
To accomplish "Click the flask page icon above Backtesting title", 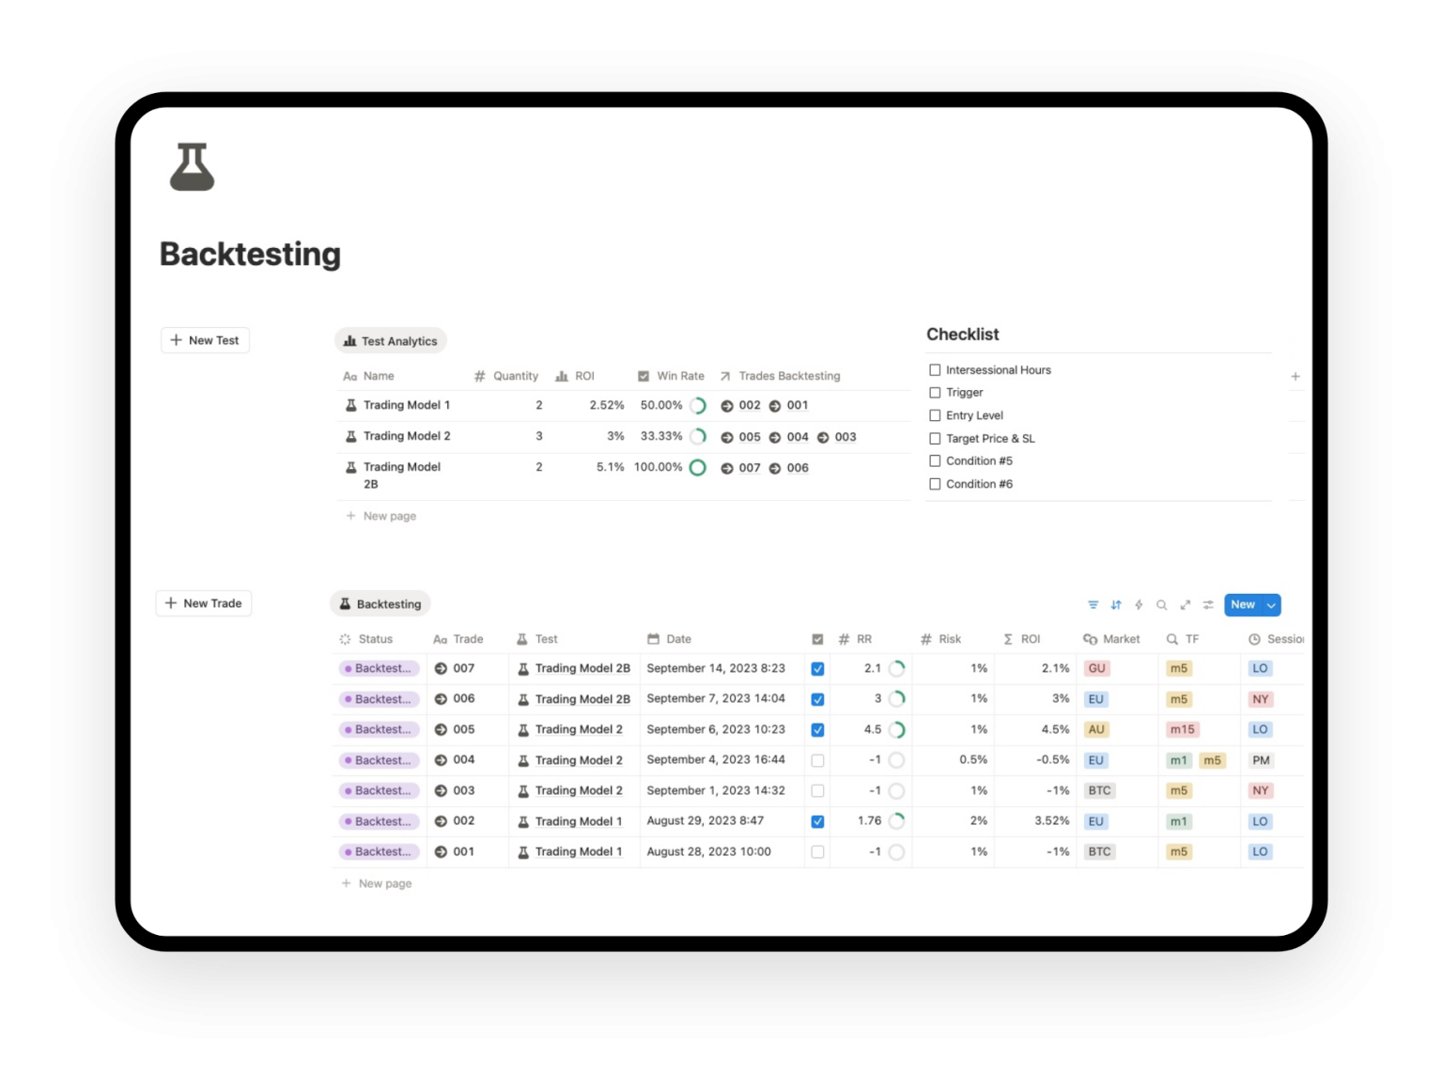I will pyautogui.click(x=192, y=166).
